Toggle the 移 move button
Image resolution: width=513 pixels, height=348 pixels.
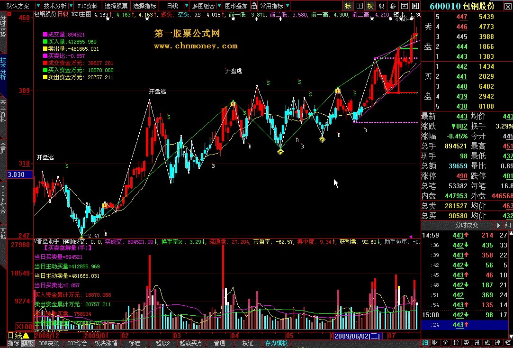tap(393, 6)
